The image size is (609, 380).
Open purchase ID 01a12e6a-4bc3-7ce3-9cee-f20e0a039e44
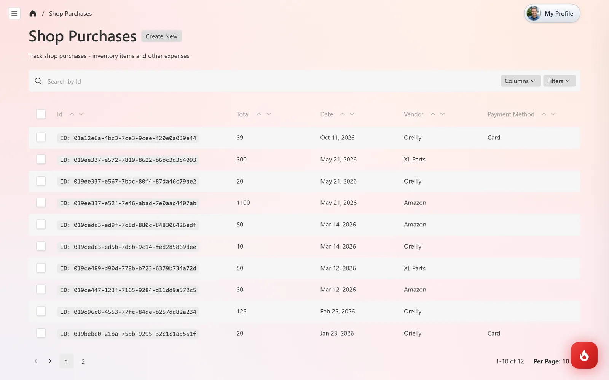click(x=128, y=138)
